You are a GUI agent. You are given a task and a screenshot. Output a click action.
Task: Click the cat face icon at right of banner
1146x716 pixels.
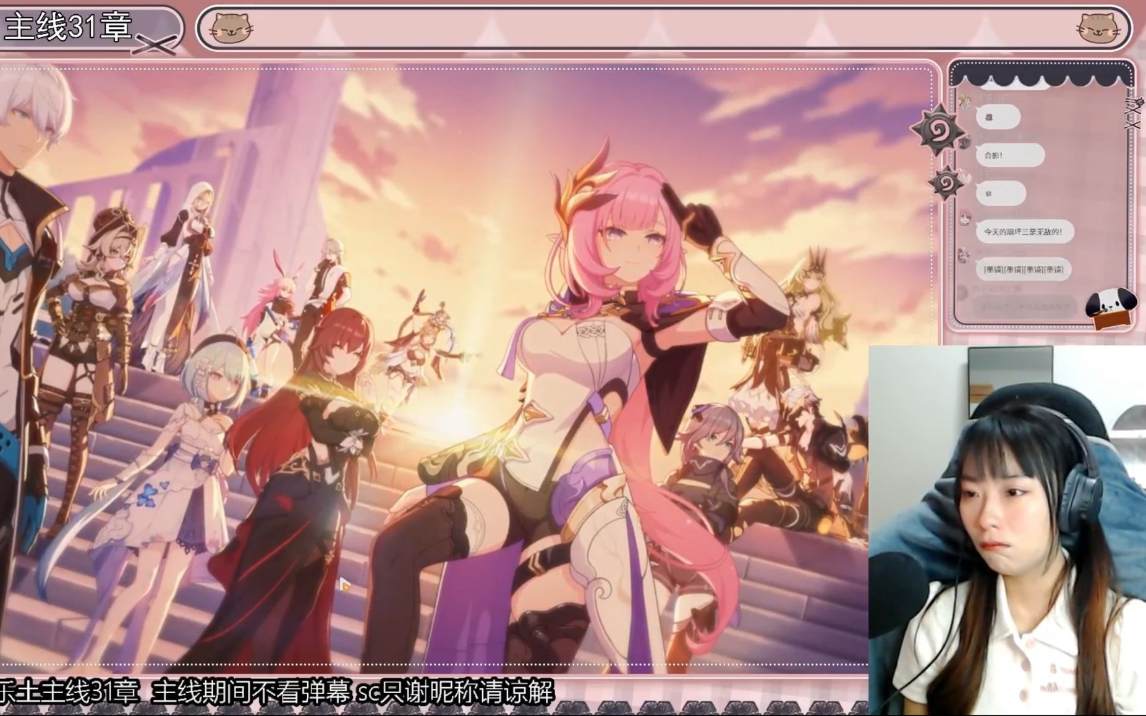click(x=1100, y=28)
